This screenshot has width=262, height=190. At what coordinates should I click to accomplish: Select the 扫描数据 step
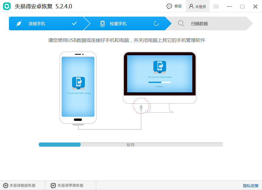[x=209, y=23]
